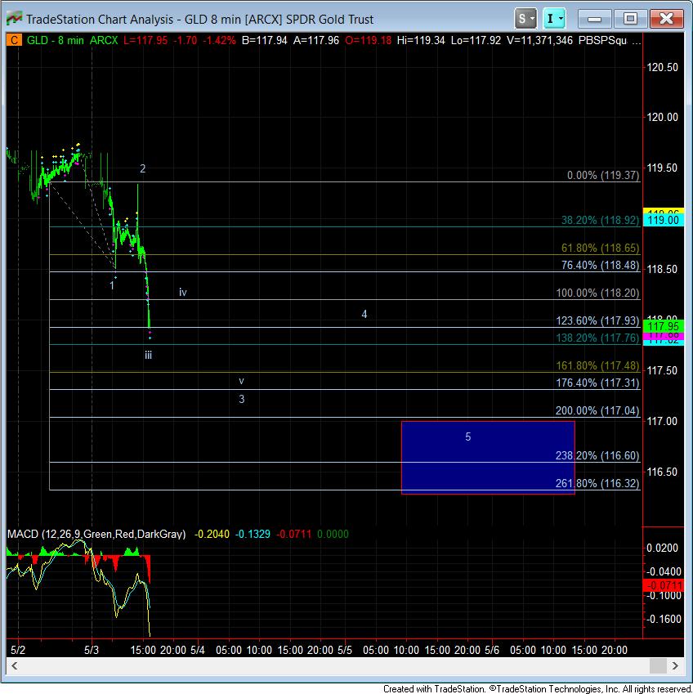Click the 5/3 date label on time axis
This screenshot has width=693, height=694.
point(92,650)
